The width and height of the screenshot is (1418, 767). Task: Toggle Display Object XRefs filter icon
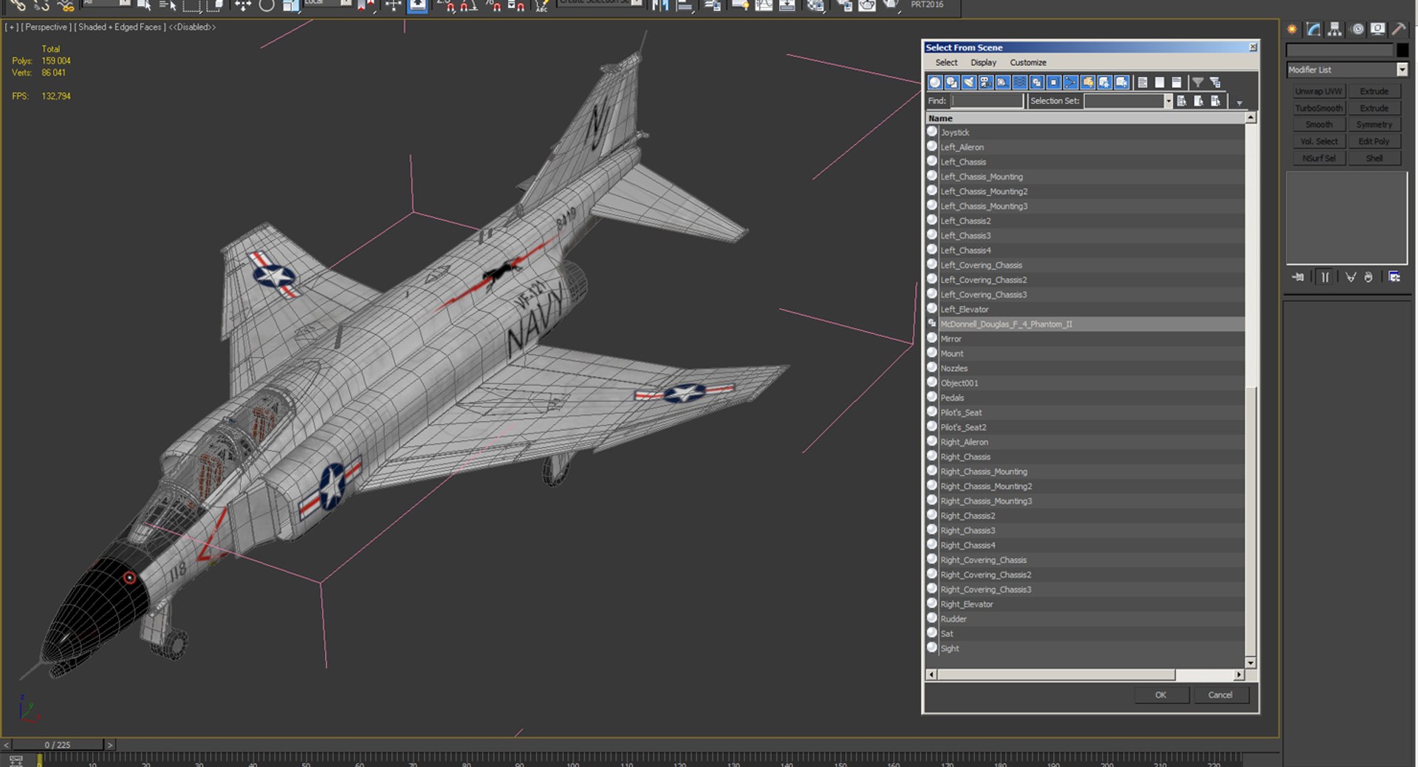(1054, 82)
